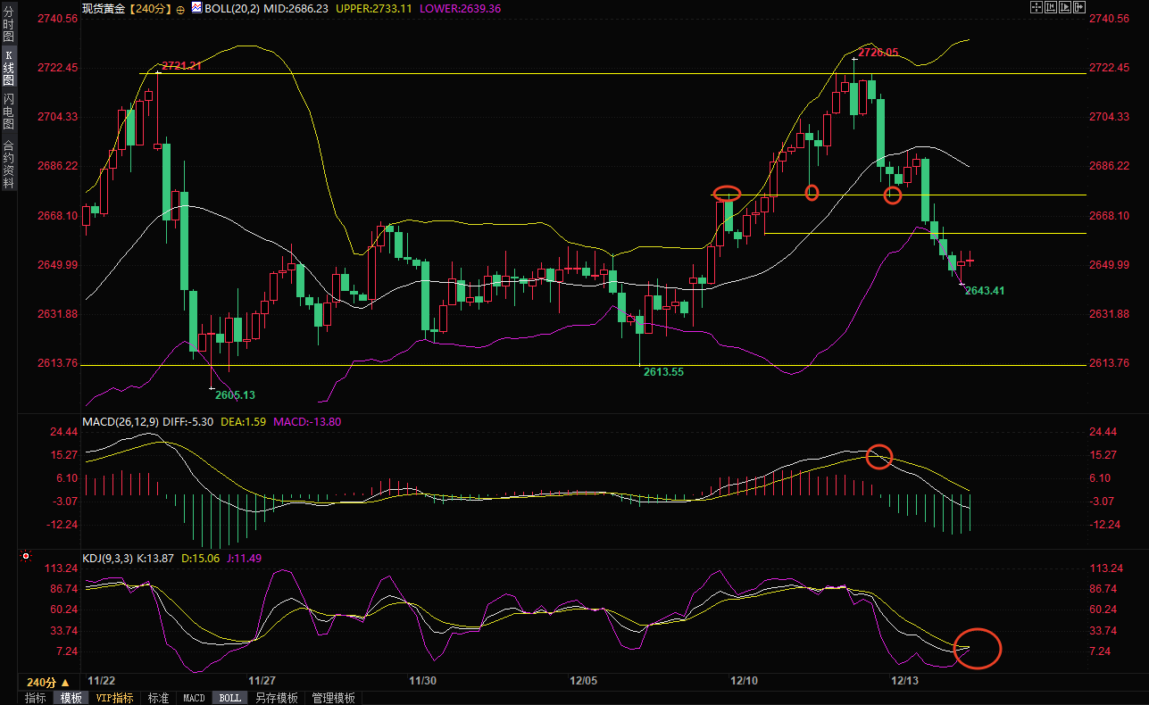Click the right-axis KDJ 113.24 scale label
This screenshot has width=1149, height=705.
point(1106,568)
